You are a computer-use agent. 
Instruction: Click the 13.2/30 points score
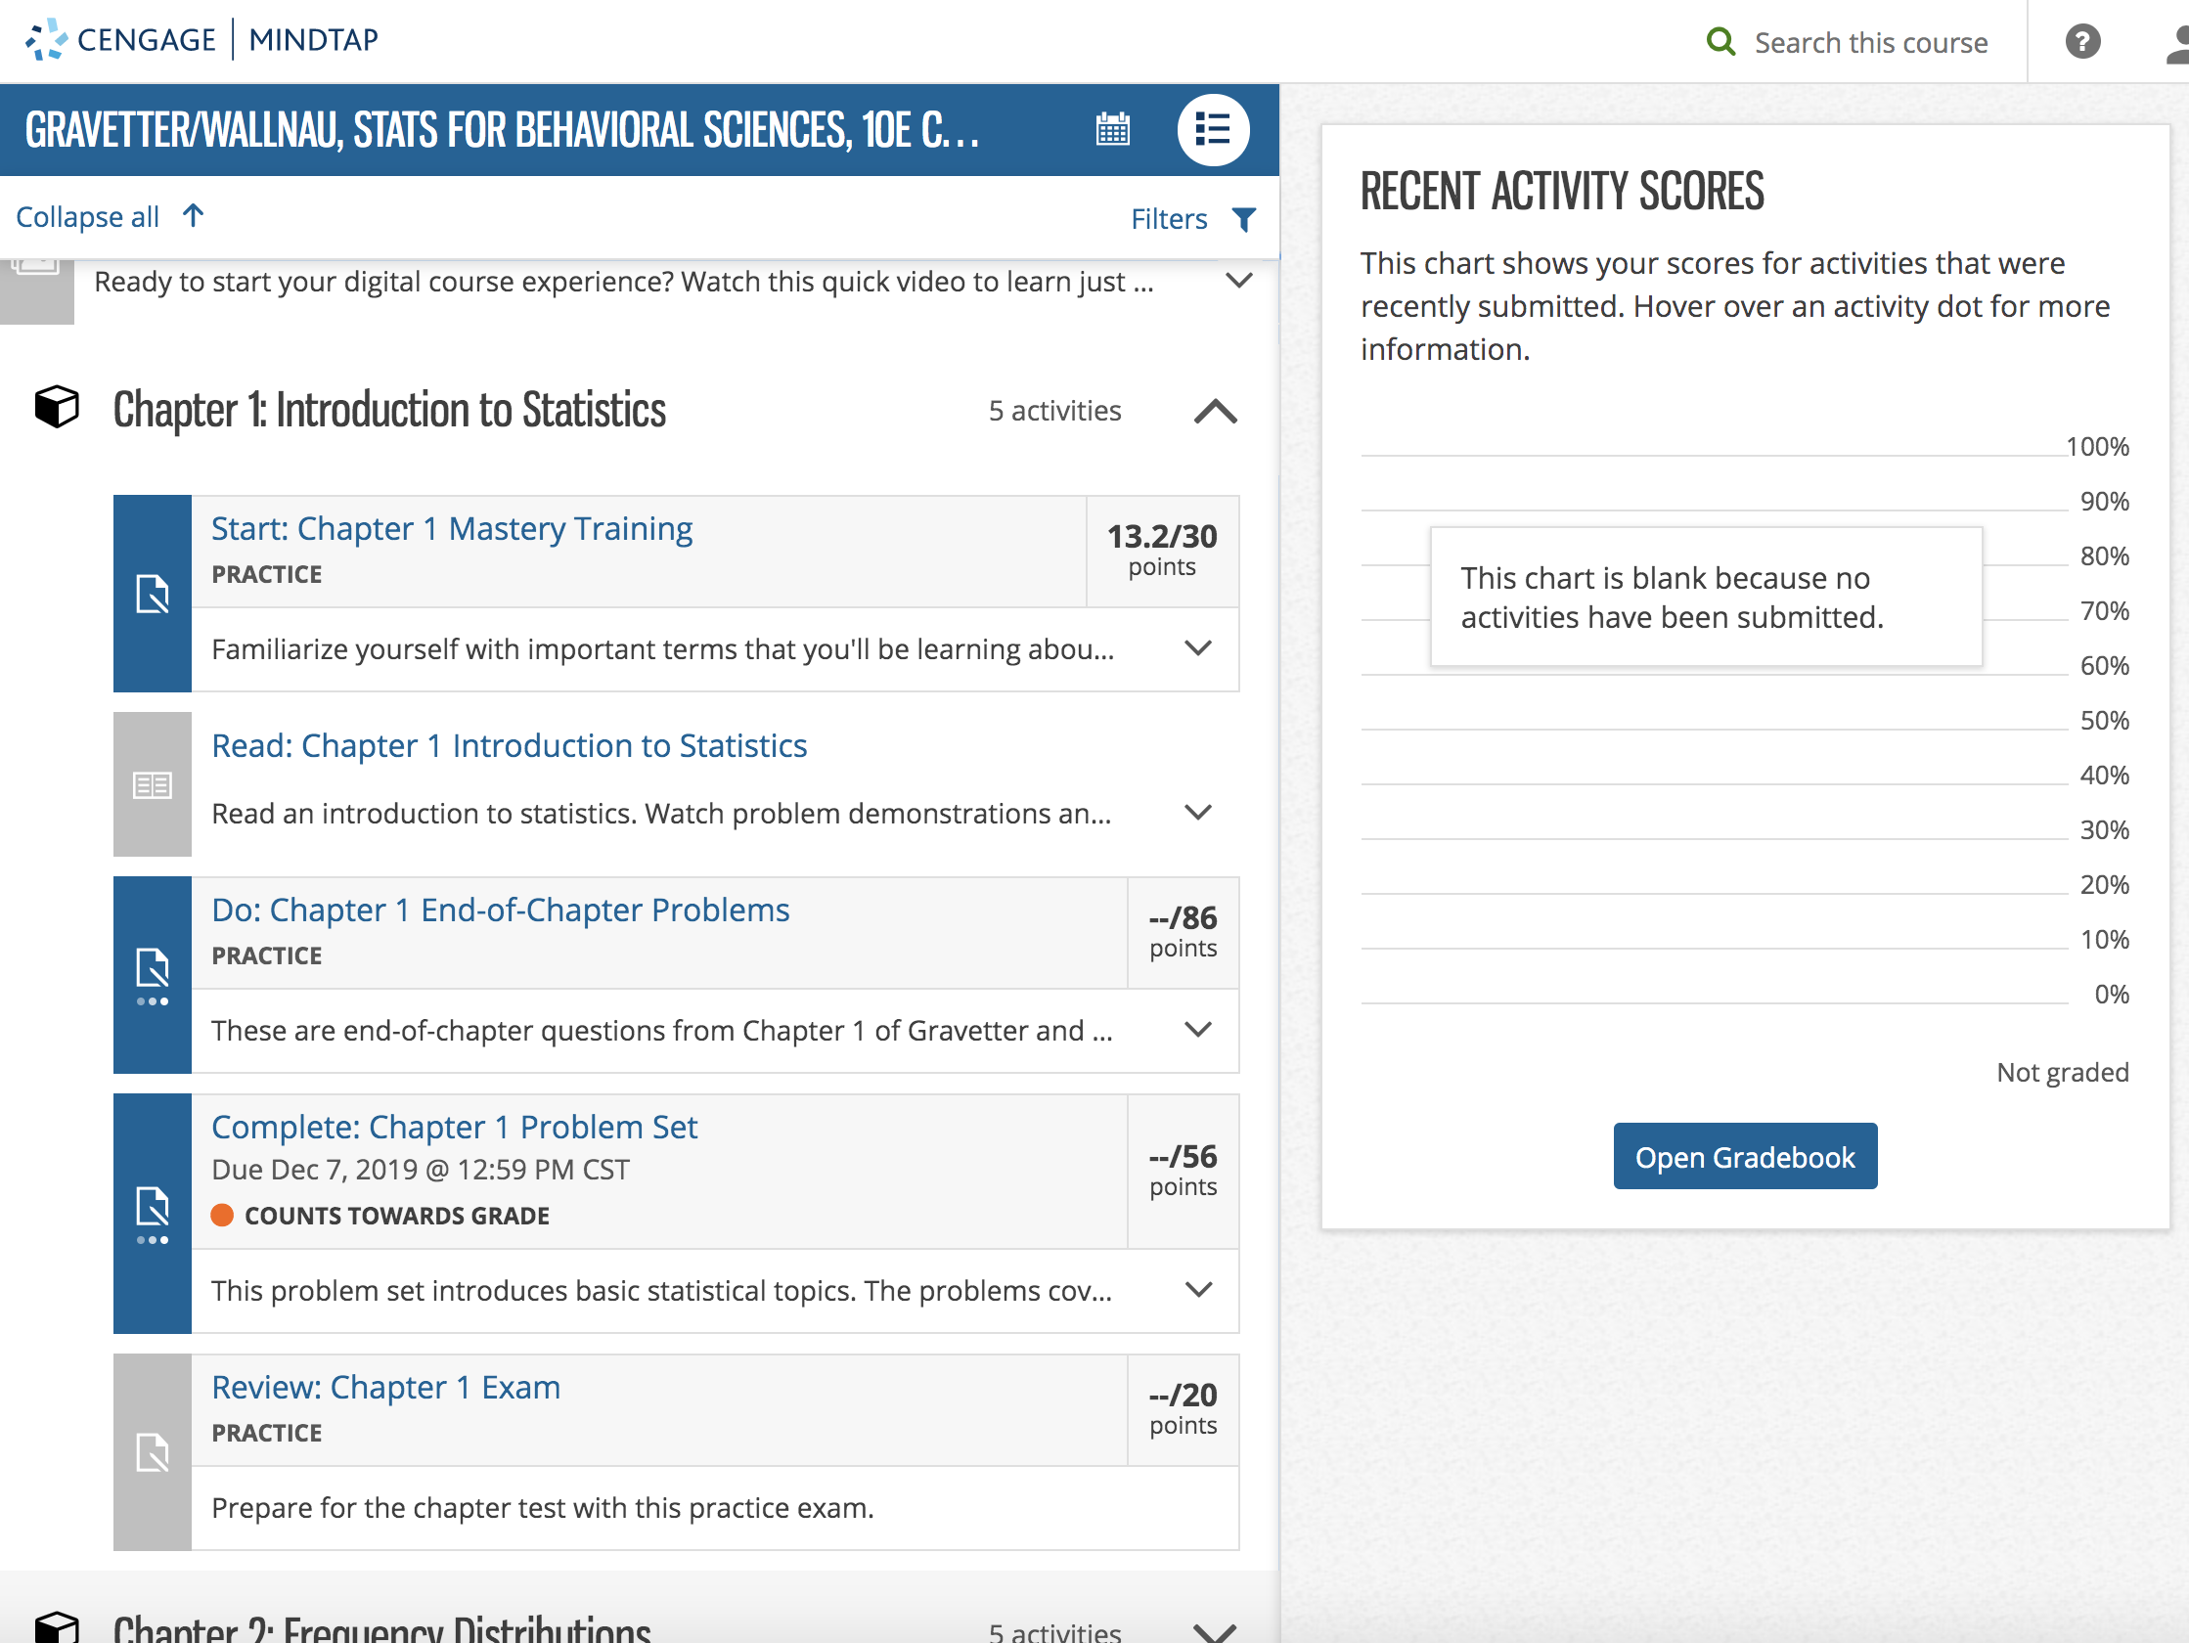click(1162, 550)
